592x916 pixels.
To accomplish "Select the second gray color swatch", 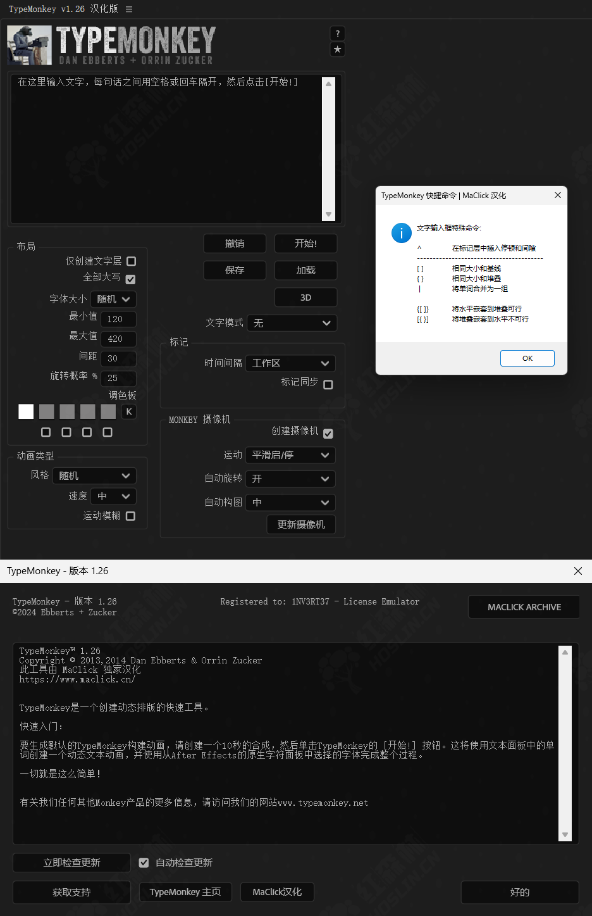I will pyautogui.click(x=67, y=411).
